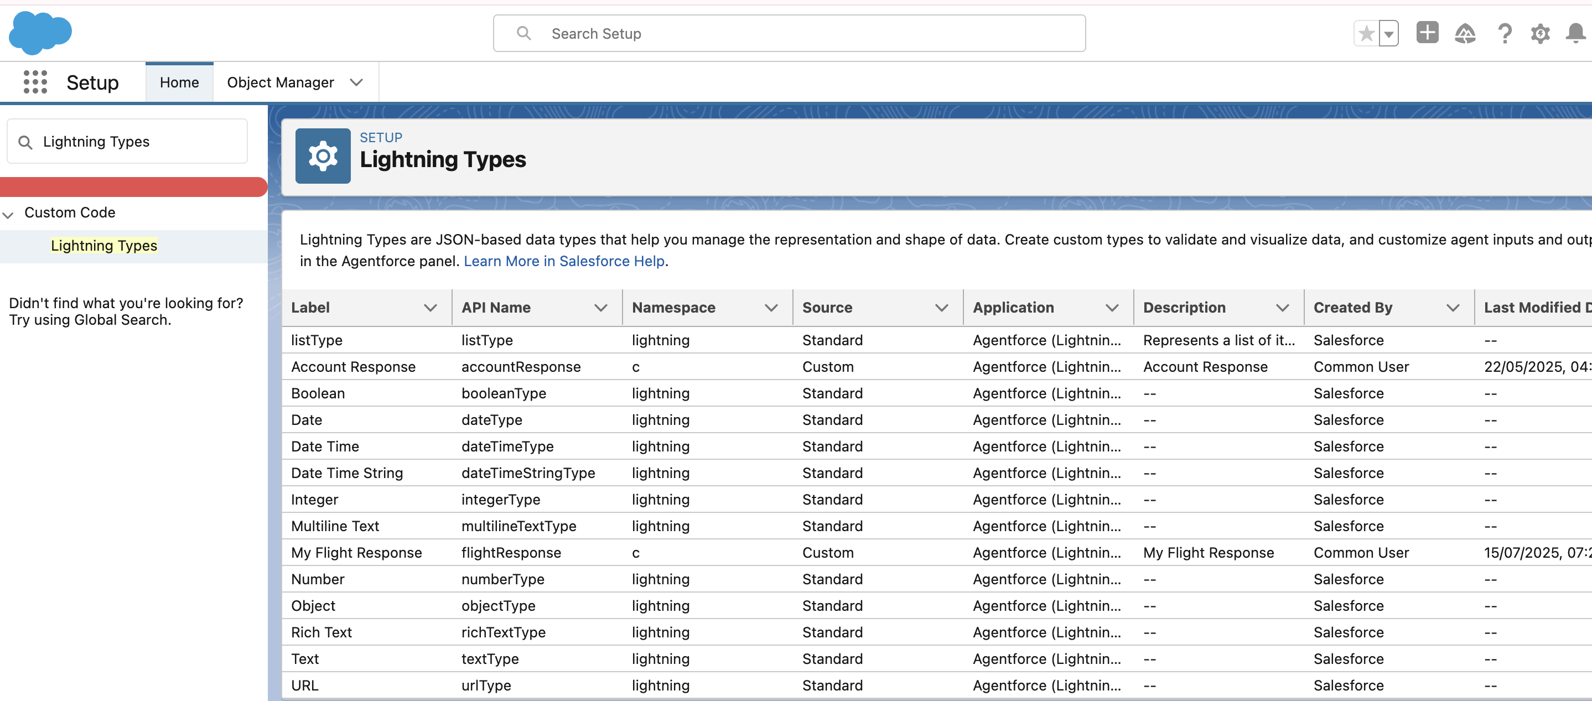Switch to the Object Manager tab
Image resolution: width=1592 pixels, height=701 pixels.
[281, 82]
